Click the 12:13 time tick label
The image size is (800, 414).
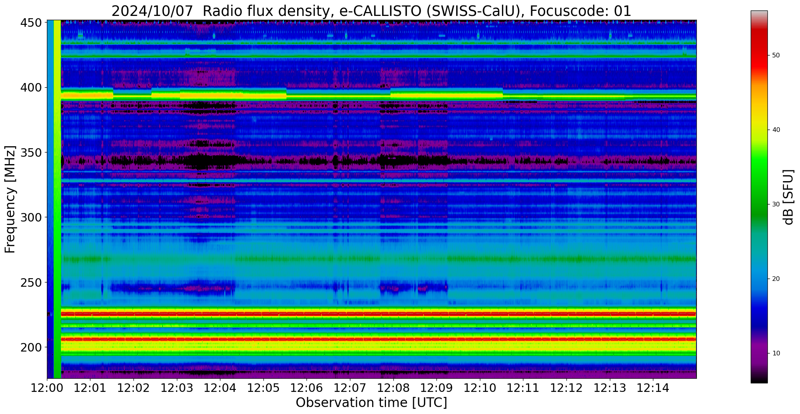tap(610, 388)
